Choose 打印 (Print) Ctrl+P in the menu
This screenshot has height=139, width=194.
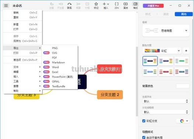click(22, 53)
